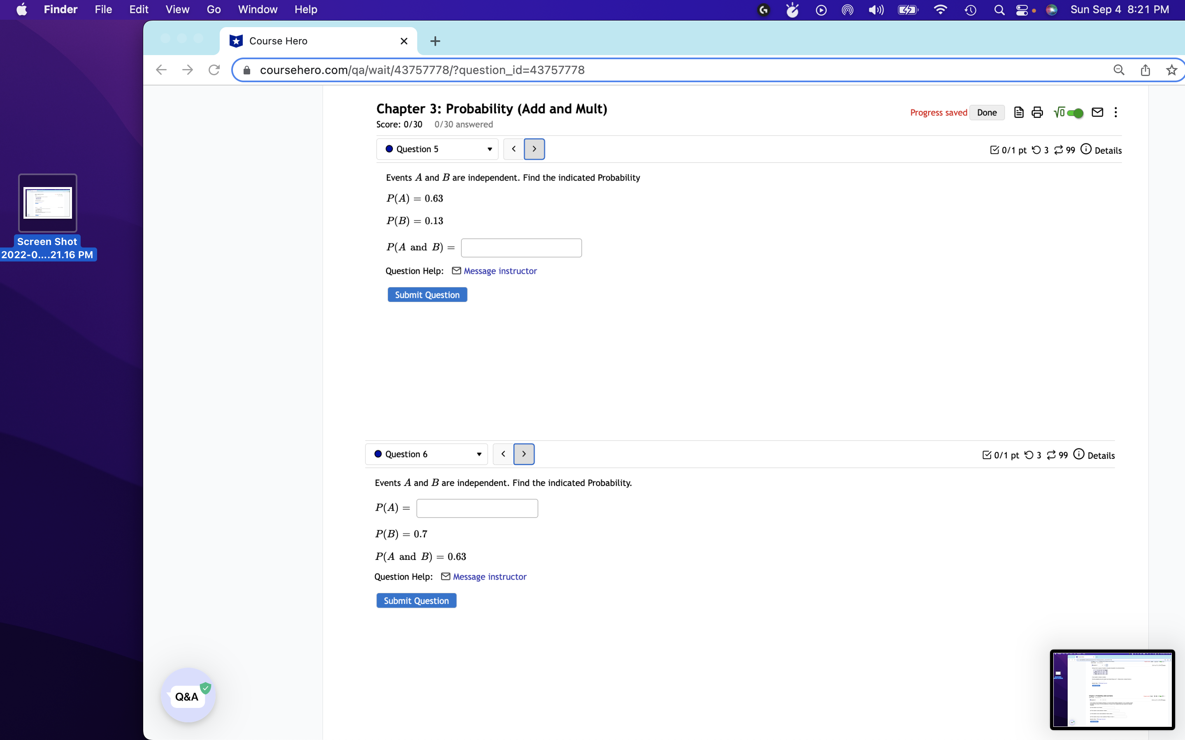
Task: Click the browser share icon
Action: [x=1145, y=70]
